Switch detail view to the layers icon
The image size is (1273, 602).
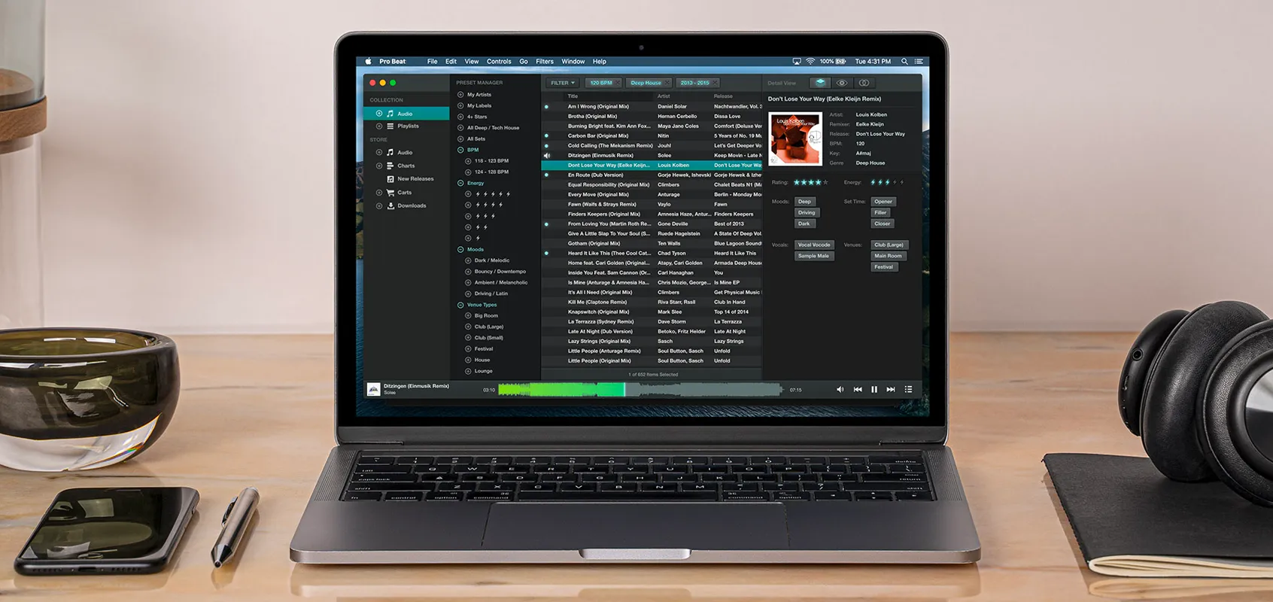[820, 83]
